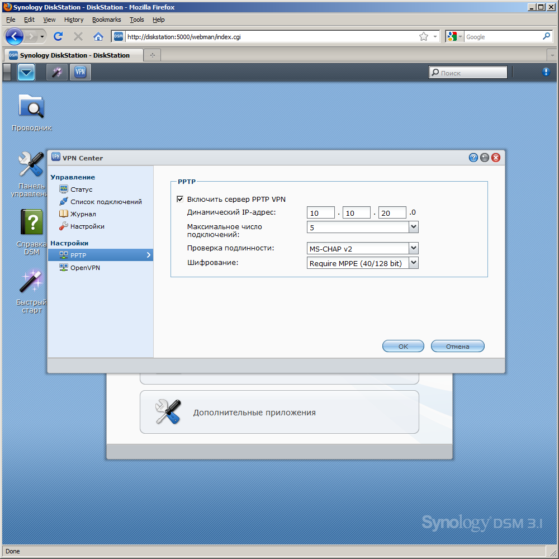Toggle Включить сервер PPTP VPN checkbox
Image resolution: width=559 pixels, height=559 pixels.
tap(180, 199)
